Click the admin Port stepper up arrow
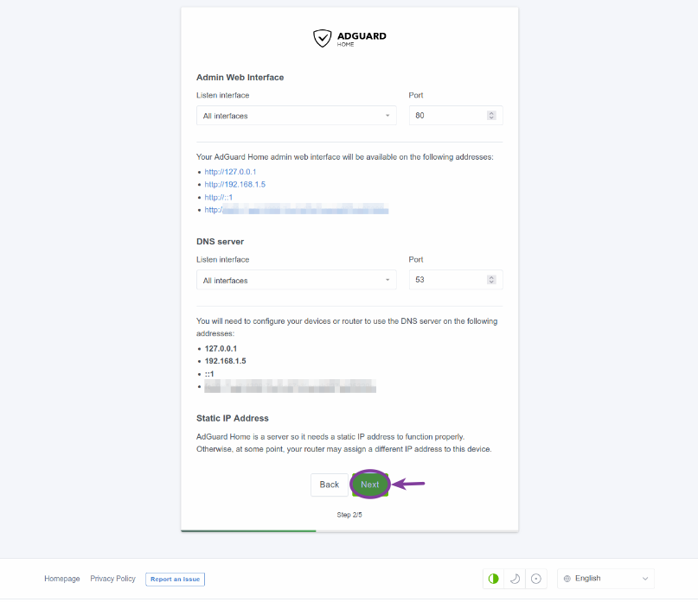Screen dimensions: 698x602 pyautogui.click(x=491, y=112)
